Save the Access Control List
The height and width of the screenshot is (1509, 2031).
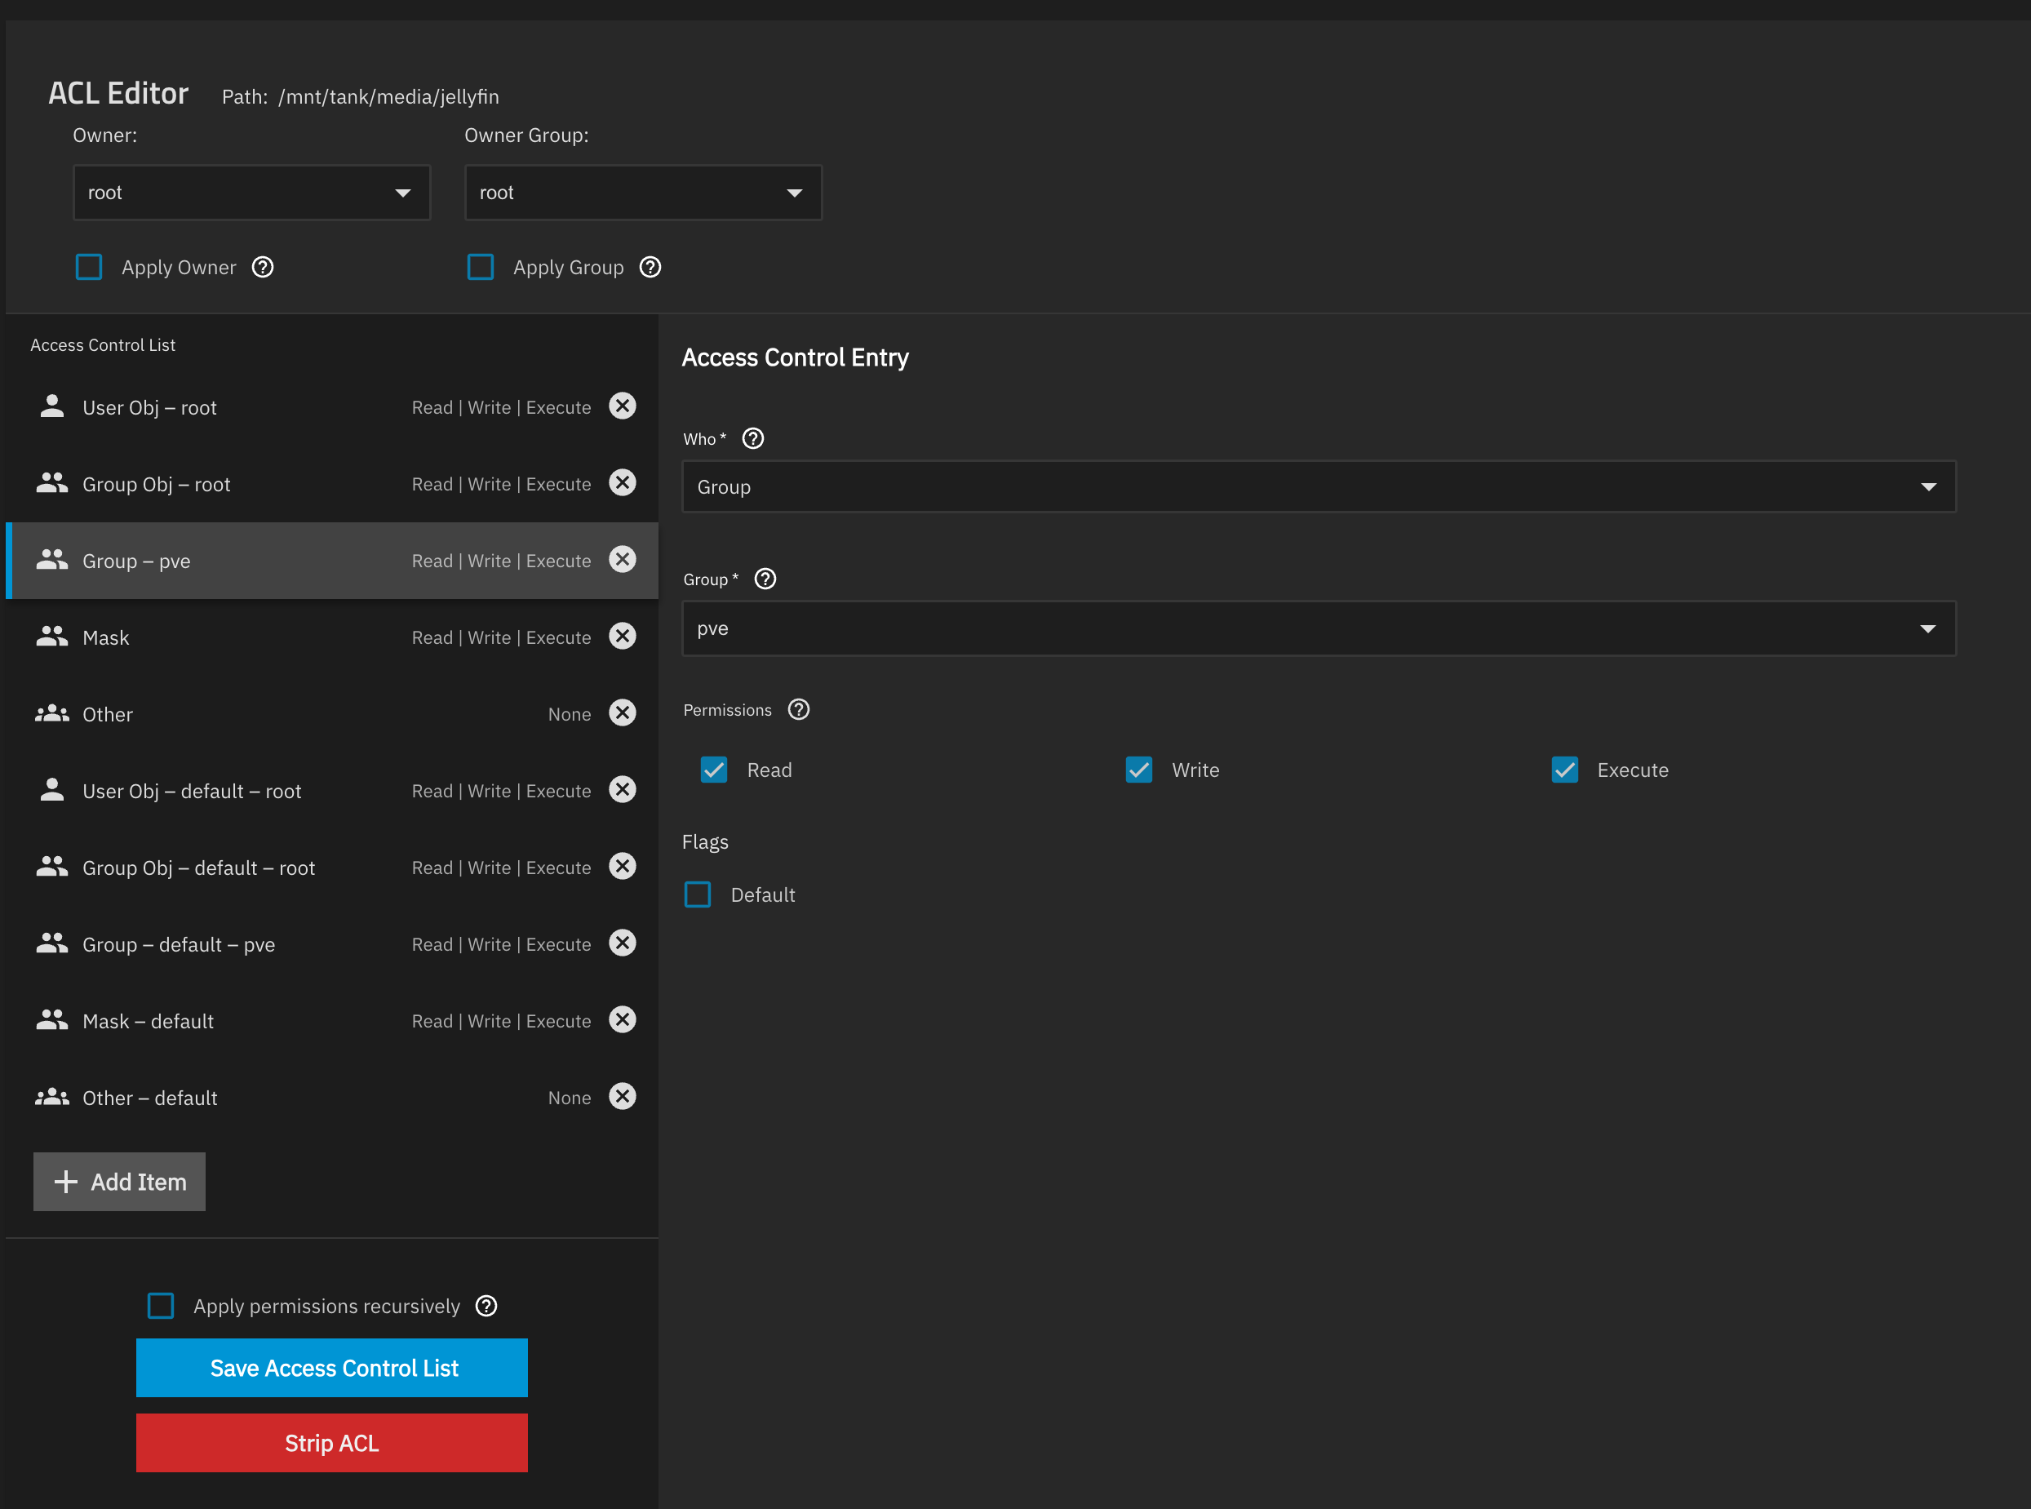click(x=331, y=1368)
